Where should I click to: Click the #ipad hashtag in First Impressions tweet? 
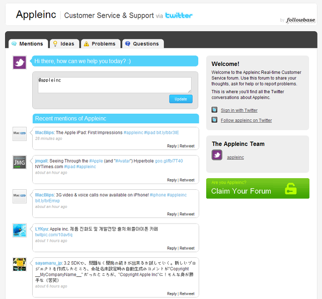coord(150,132)
